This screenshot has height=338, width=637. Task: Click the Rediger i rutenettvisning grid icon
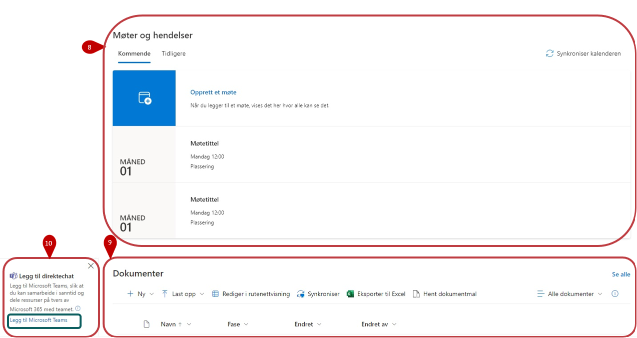pos(215,294)
